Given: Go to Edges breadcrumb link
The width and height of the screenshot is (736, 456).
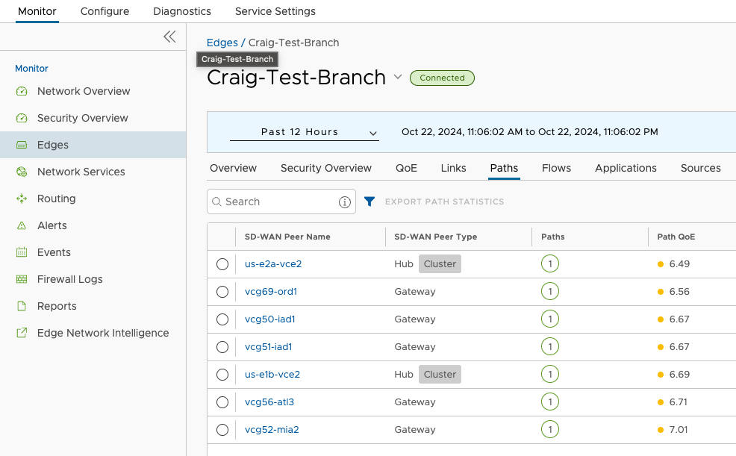Looking at the screenshot, I should coord(222,43).
